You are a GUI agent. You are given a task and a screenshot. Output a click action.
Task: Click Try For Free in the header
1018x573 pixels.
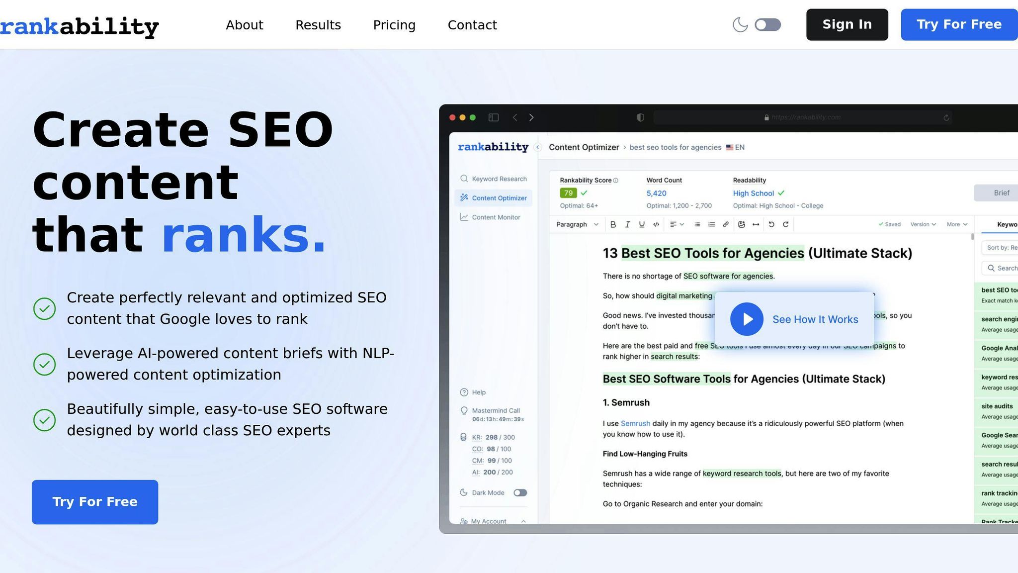click(x=959, y=24)
